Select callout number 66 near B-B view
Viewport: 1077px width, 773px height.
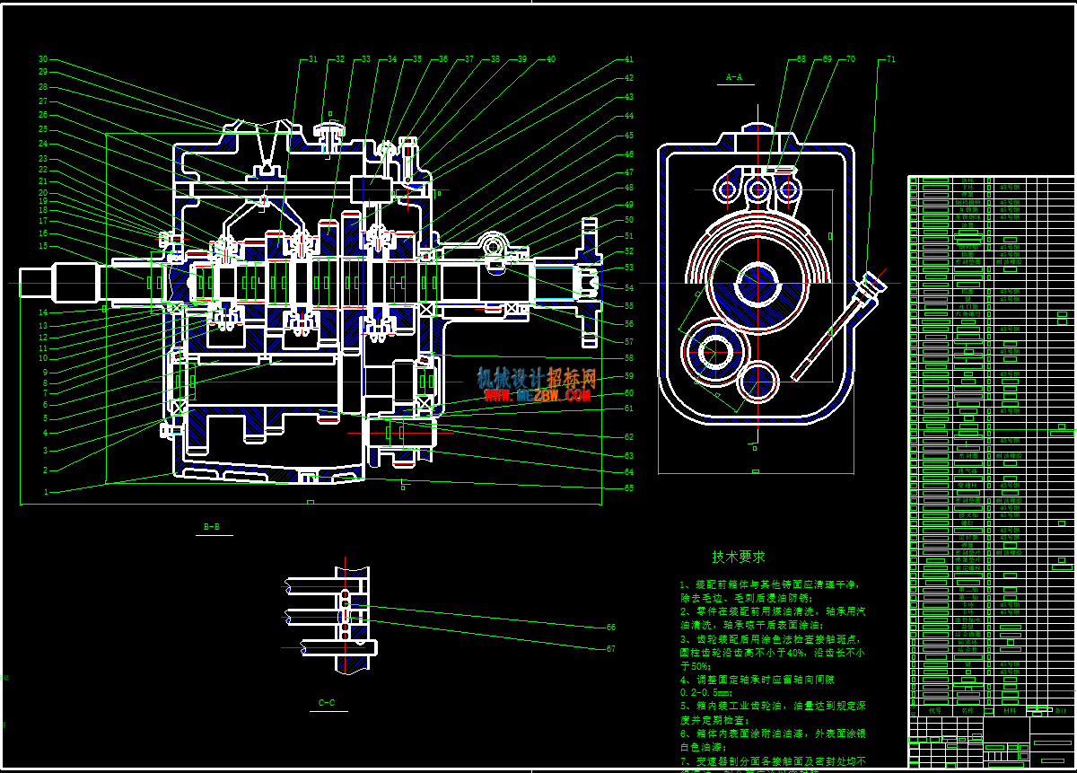(x=610, y=627)
